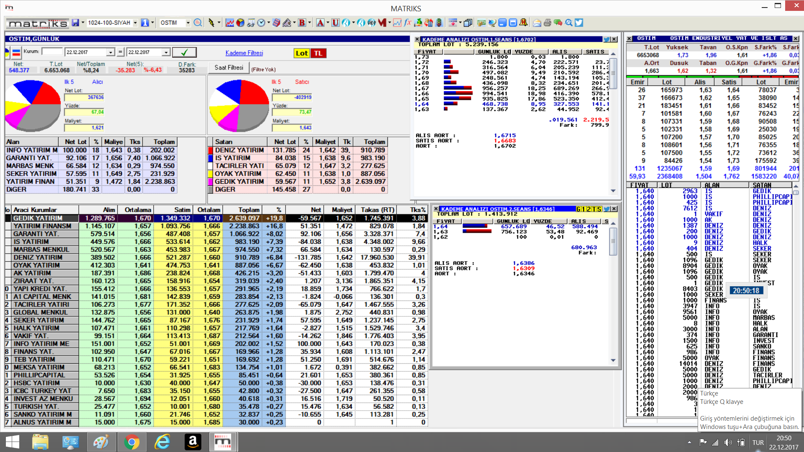Click the big red M toolbar icon
The image size is (804, 452).
coord(382,23)
